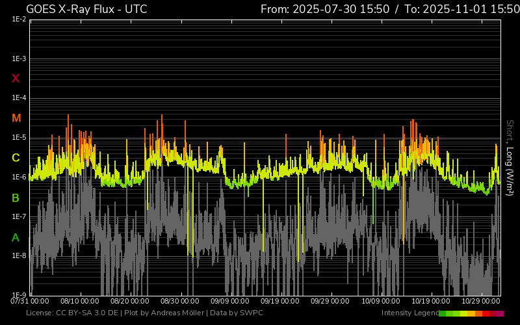Click the 08/10 00:00 x-axis date label

click(79, 301)
